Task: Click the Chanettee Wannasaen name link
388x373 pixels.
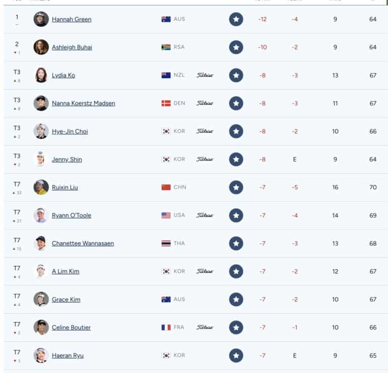Action: 83,244
